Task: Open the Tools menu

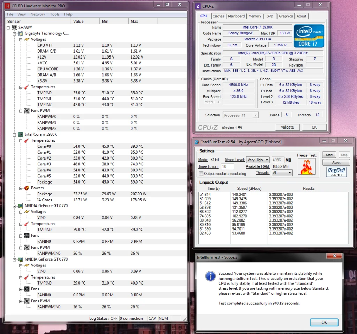Action: (55, 14)
